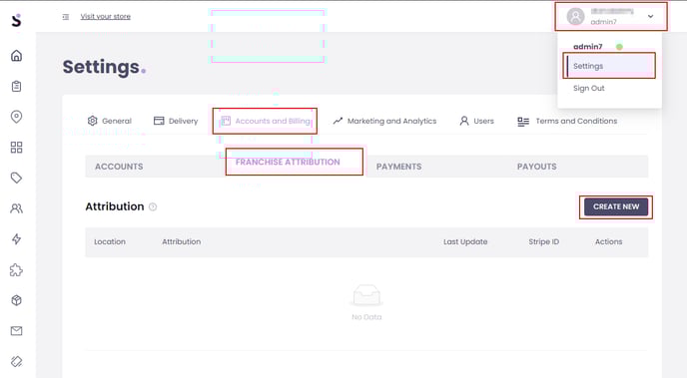Open the puzzle piece integrations icon
The image size is (687, 378).
(16, 270)
